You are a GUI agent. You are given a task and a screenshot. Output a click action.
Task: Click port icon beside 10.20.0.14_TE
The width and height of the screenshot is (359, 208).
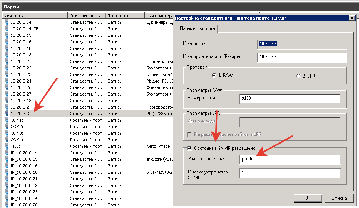[7, 29]
